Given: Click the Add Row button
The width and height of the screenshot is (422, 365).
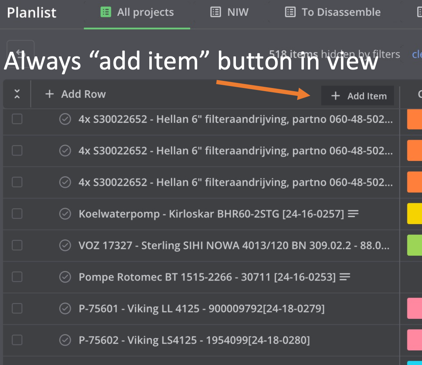Looking at the screenshot, I should [75, 94].
